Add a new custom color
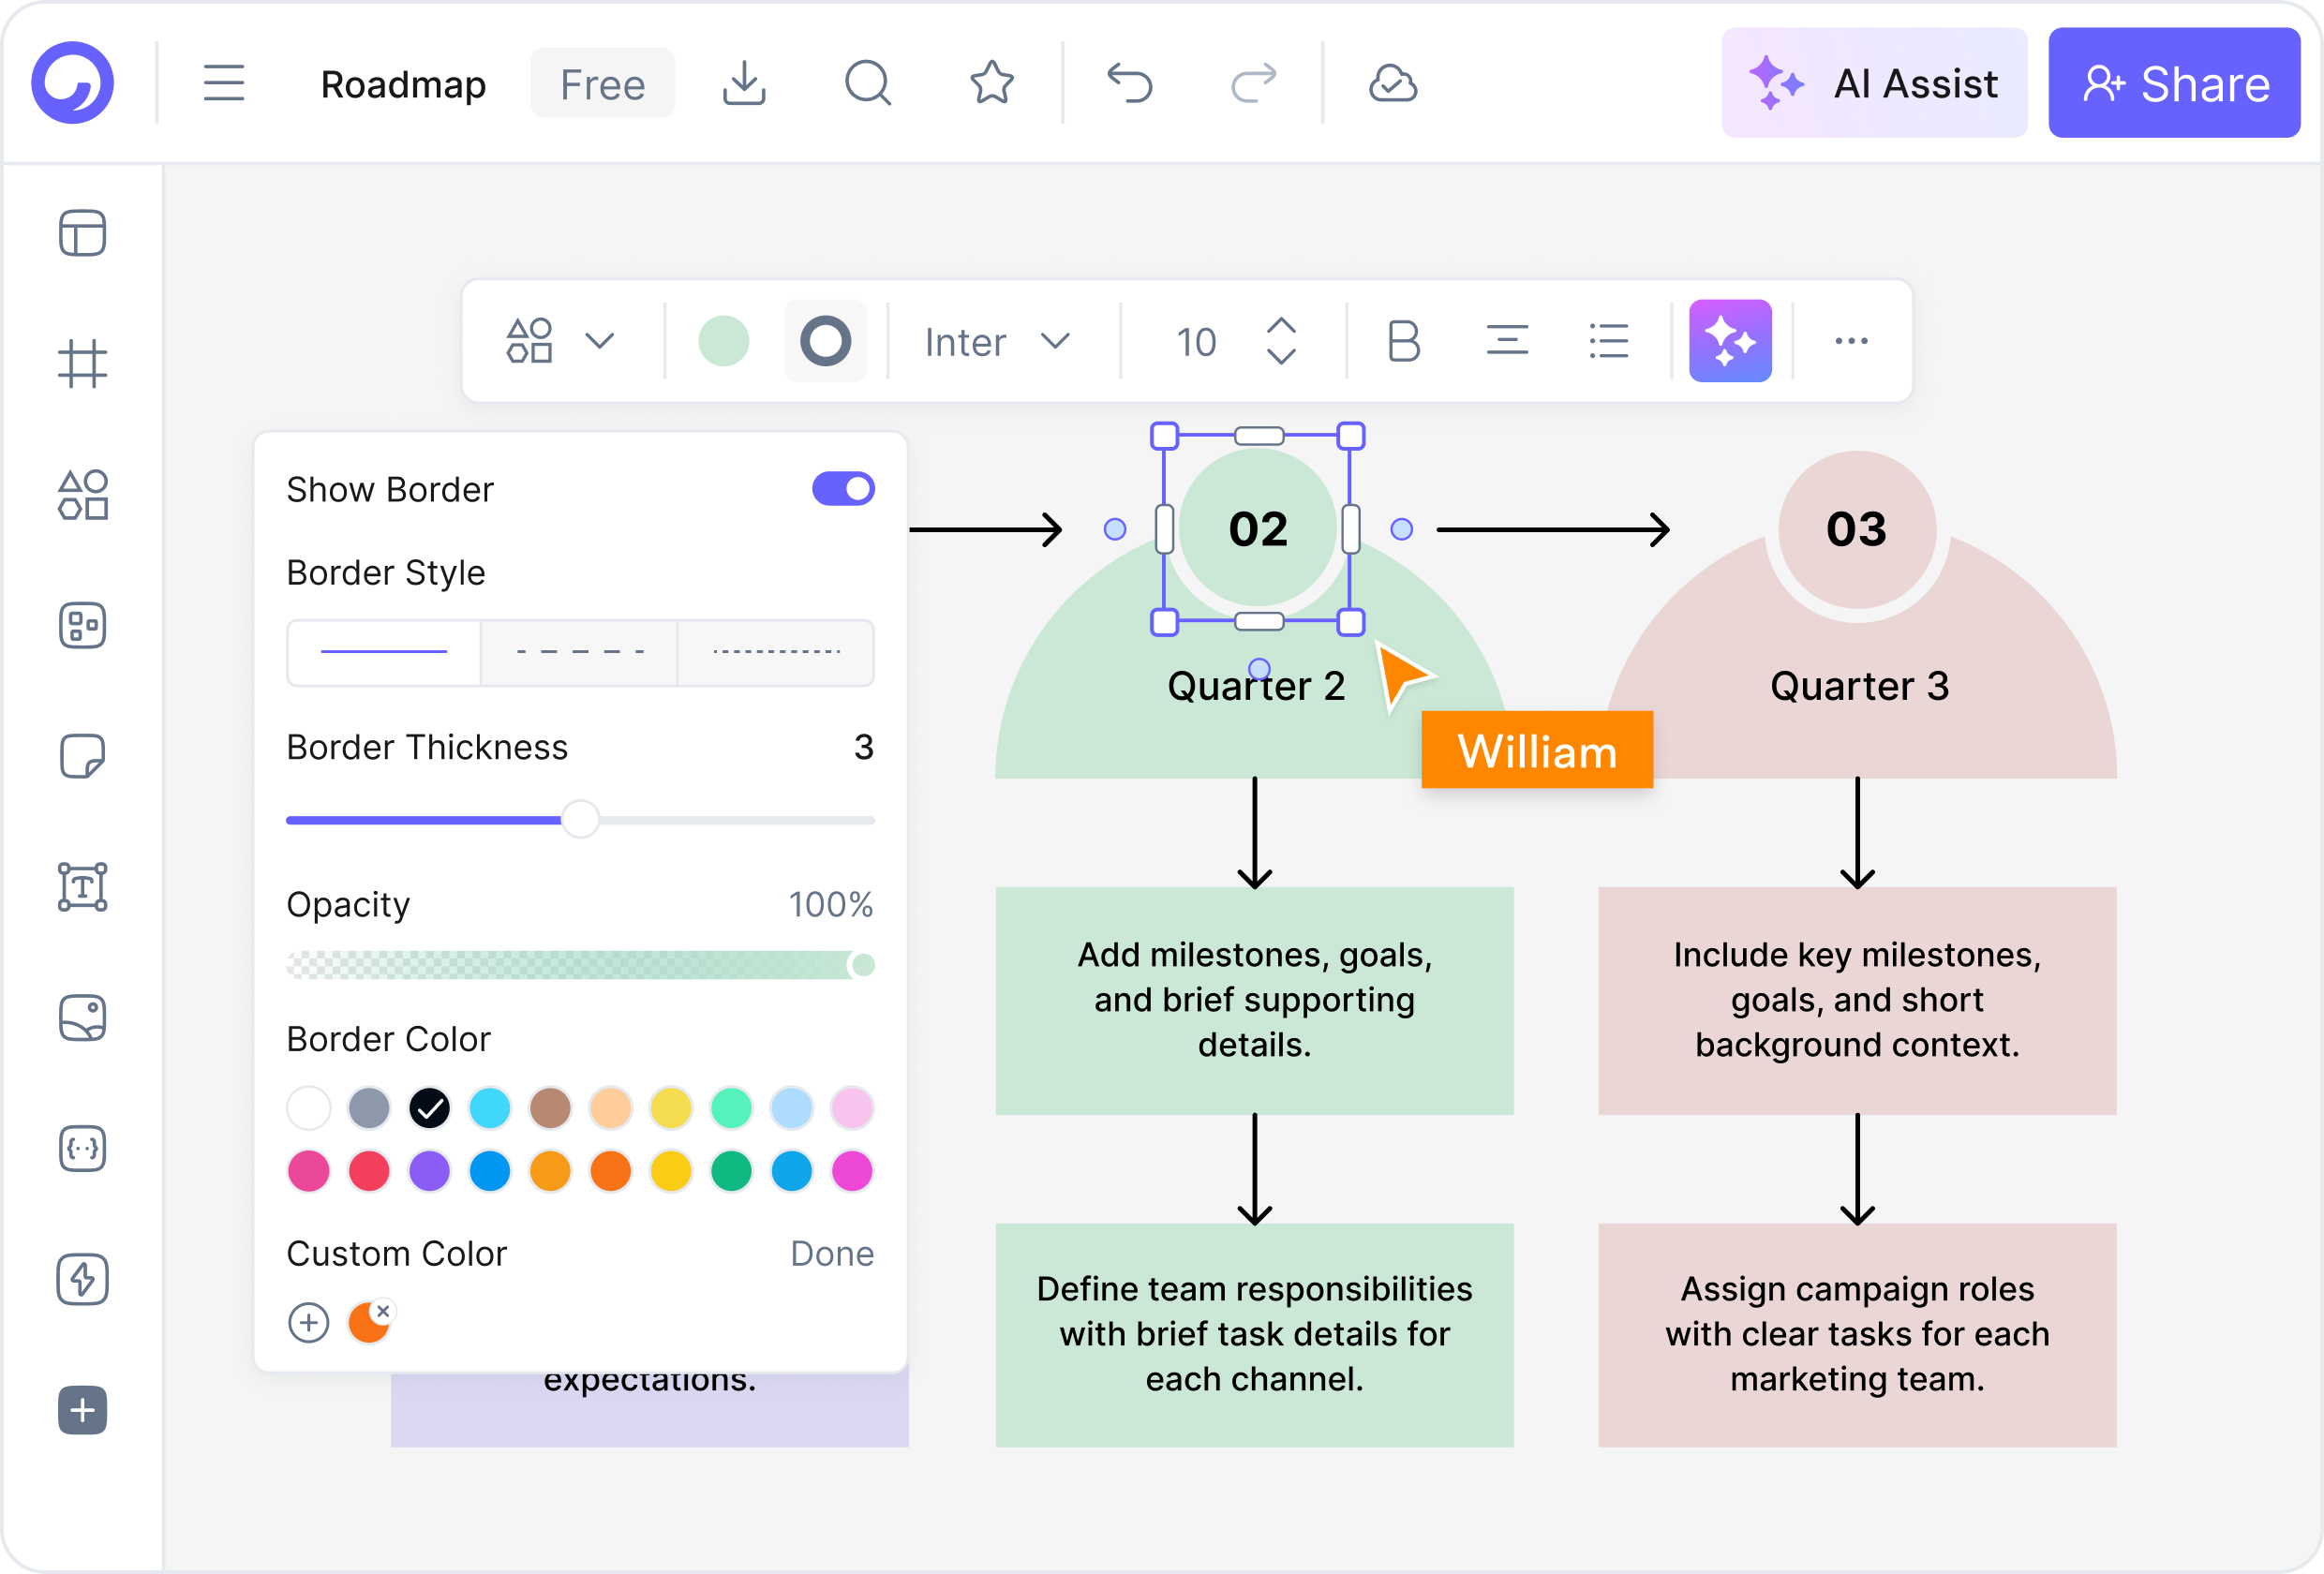Screen dimensions: 2324x1574 pos(308,1323)
